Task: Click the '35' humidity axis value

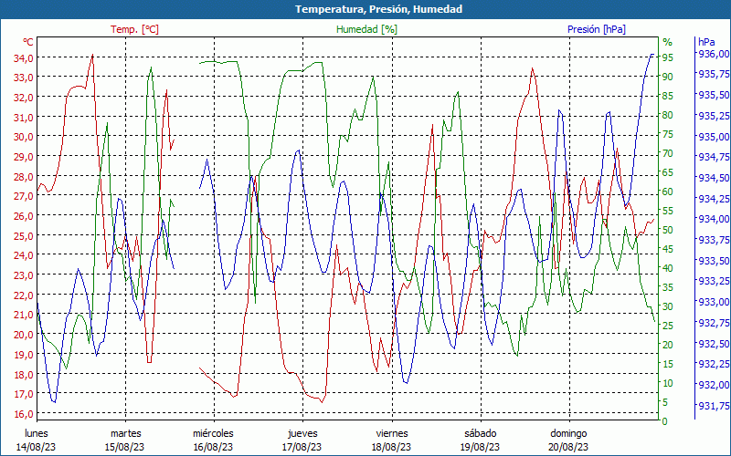Action: 668,287
